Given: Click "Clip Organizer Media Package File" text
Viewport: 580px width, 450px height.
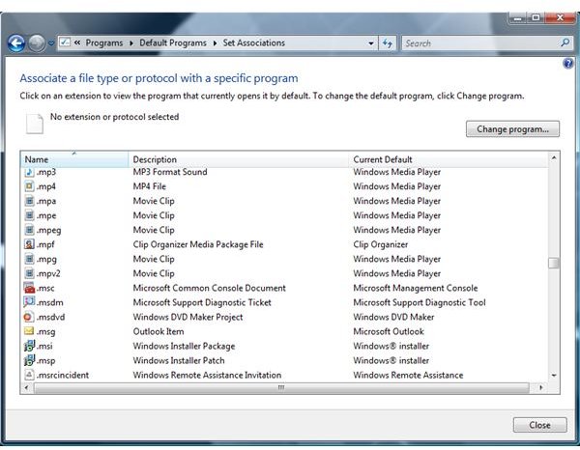Looking at the screenshot, I should point(198,244).
